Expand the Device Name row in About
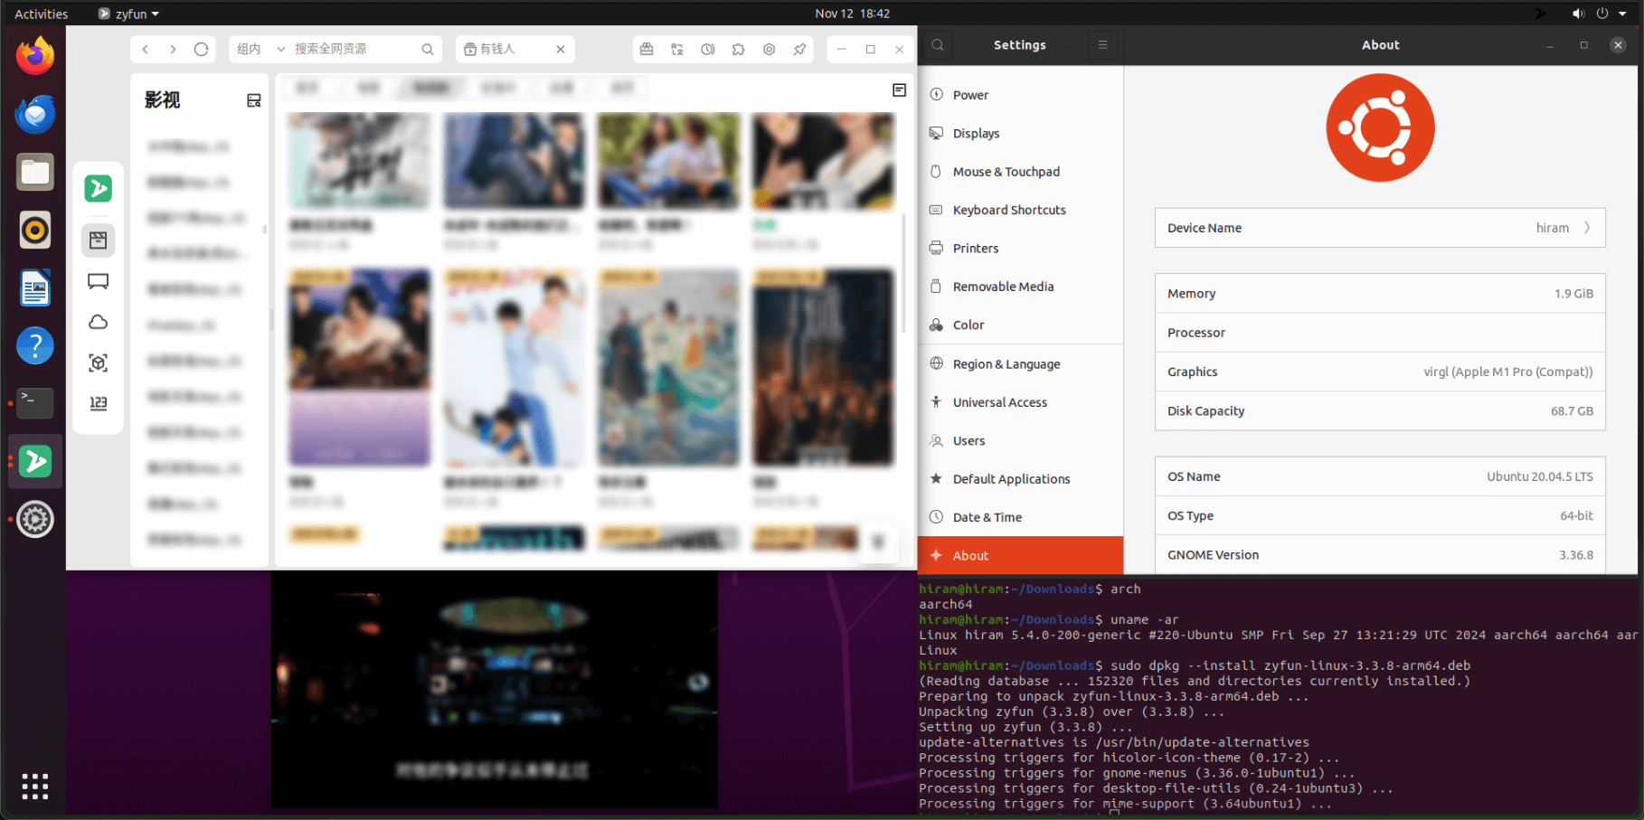1644x820 pixels. pos(1379,228)
